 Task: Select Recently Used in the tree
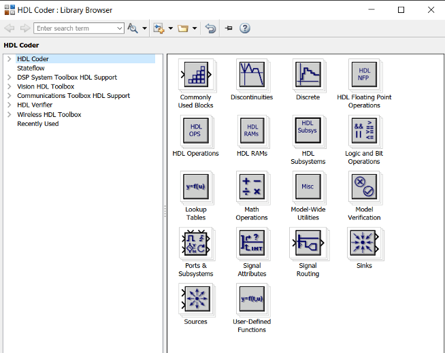click(37, 124)
